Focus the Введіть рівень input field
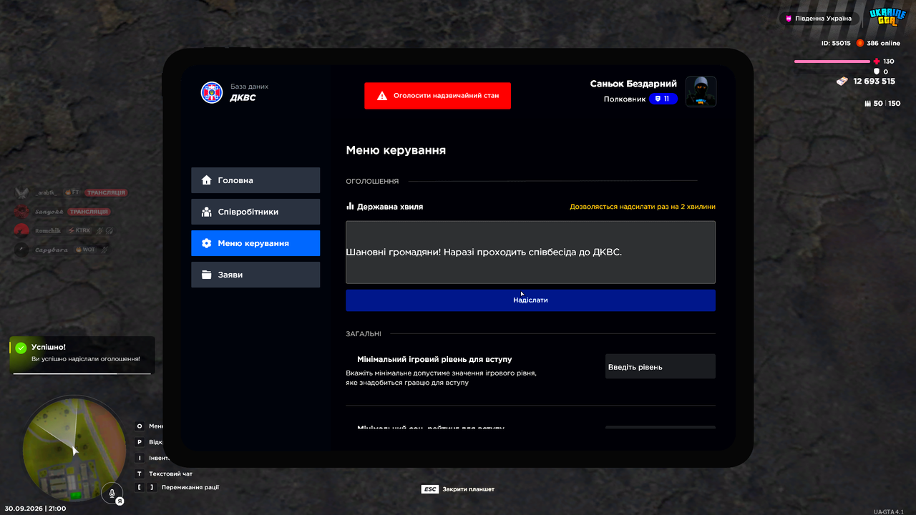This screenshot has width=916, height=515. tap(661, 366)
